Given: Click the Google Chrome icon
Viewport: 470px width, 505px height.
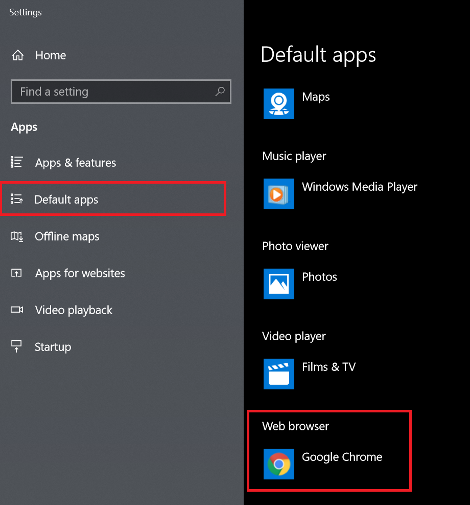Looking at the screenshot, I should tap(279, 464).
